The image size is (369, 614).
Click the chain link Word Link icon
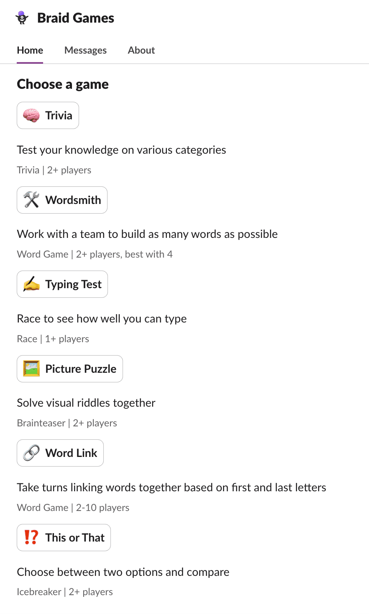(31, 453)
